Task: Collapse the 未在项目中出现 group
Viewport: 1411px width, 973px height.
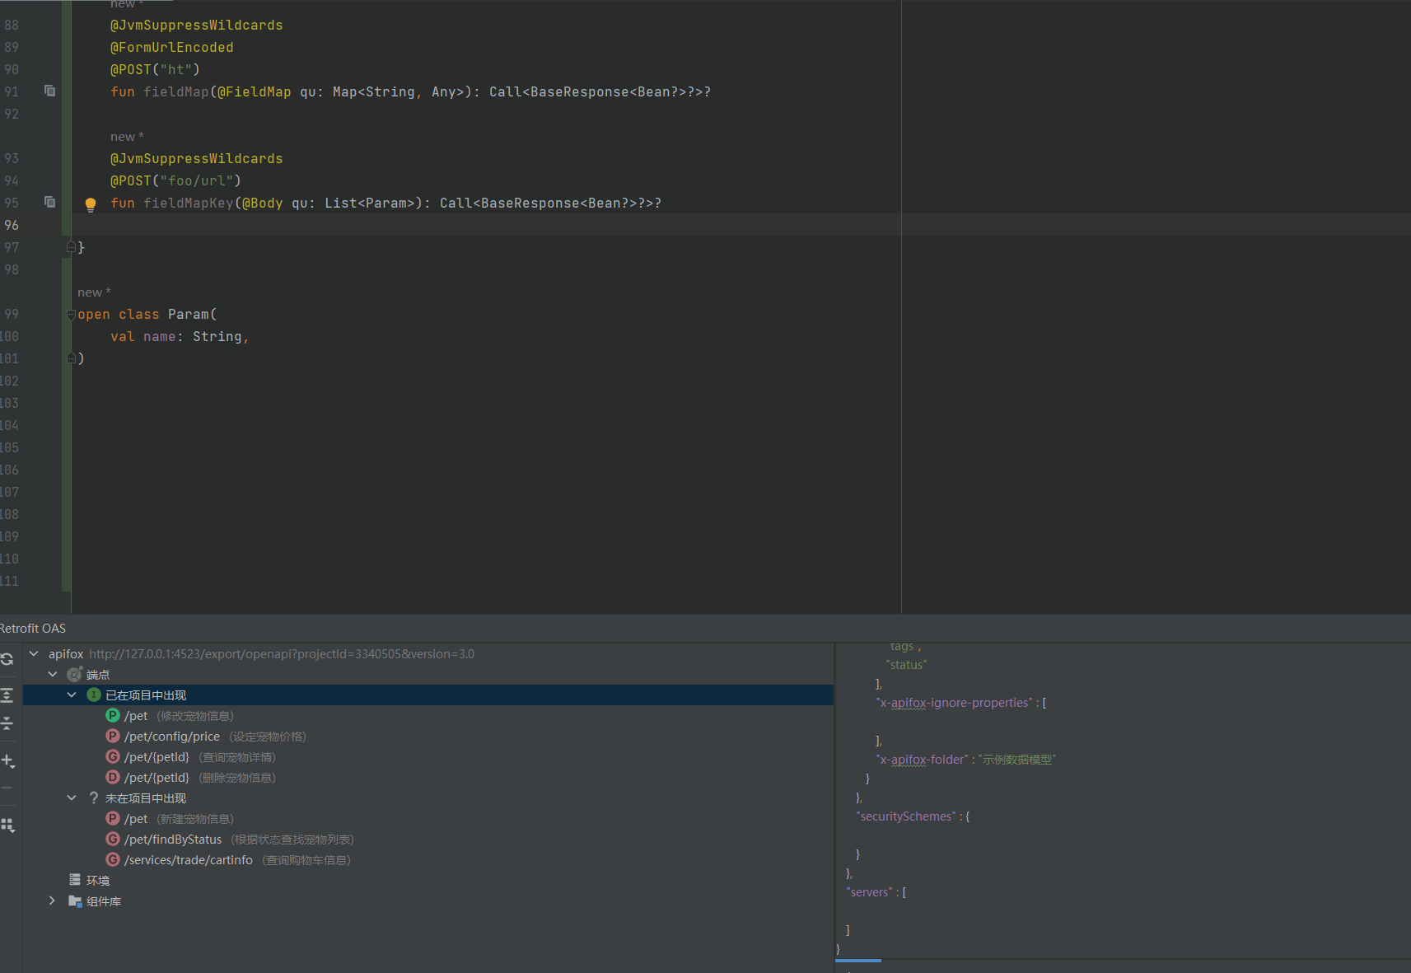Action: 72,798
